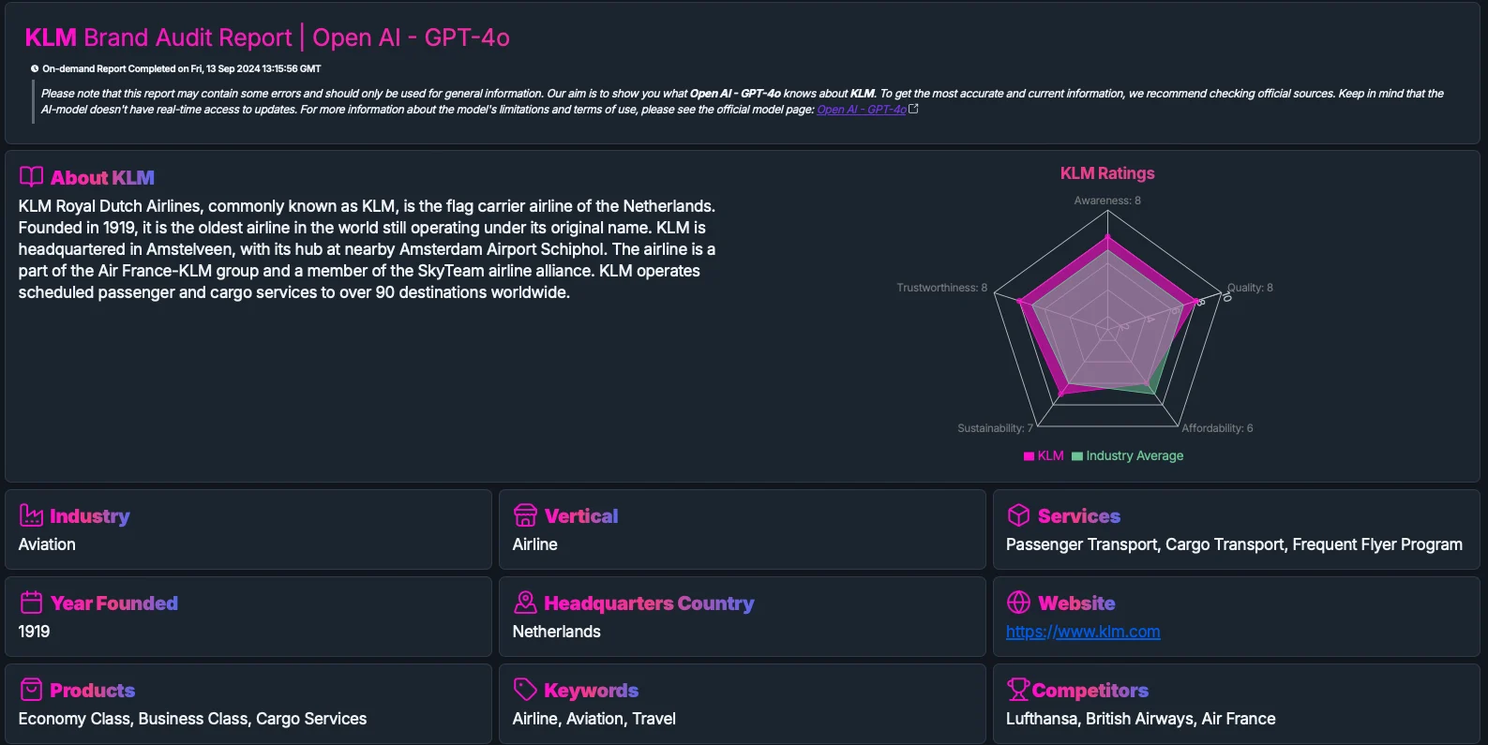
Task: Click the factory icon beside Industry
Action: (30, 514)
